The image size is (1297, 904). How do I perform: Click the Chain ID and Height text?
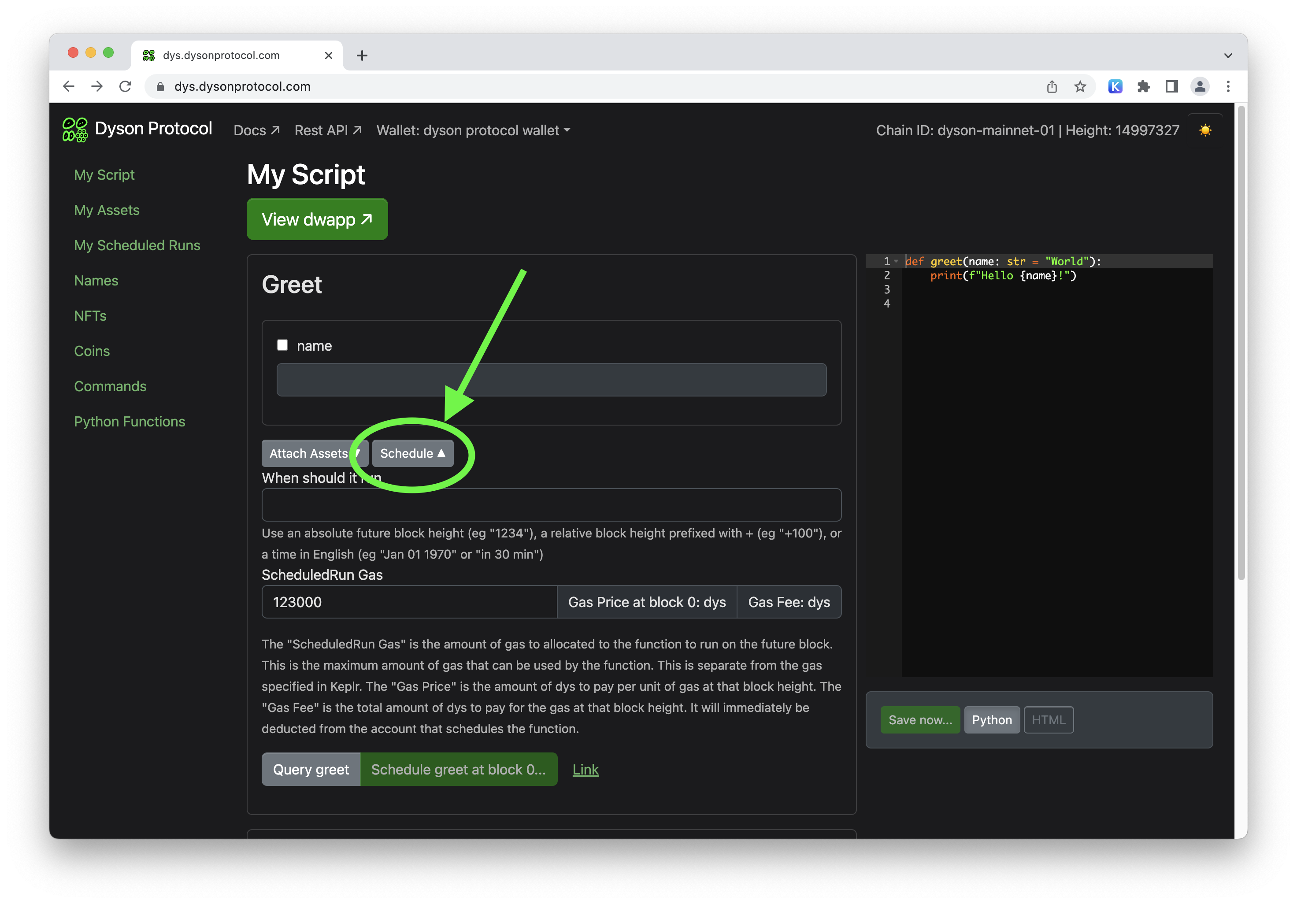pos(1027,130)
